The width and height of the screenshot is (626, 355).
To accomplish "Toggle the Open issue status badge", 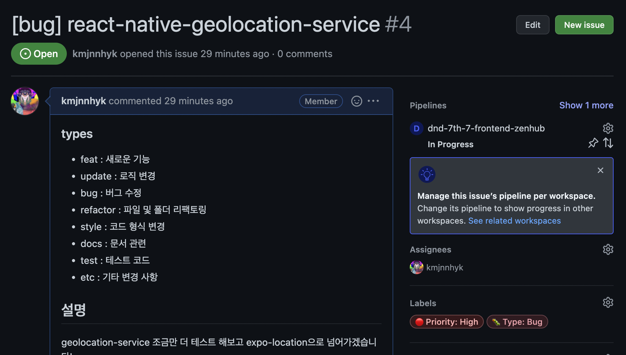I will point(39,53).
